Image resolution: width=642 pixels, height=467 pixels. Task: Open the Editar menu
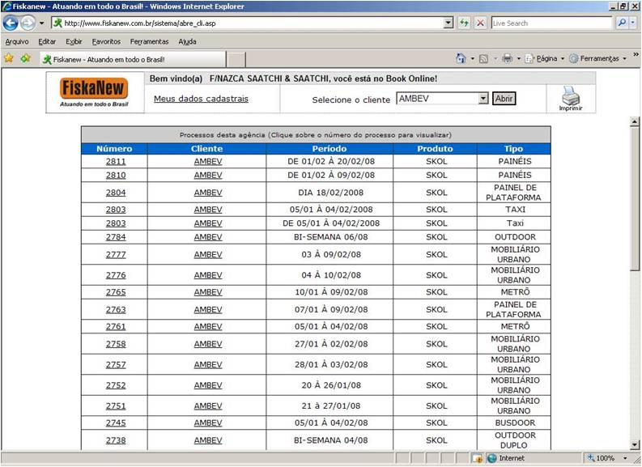click(x=47, y=42)
